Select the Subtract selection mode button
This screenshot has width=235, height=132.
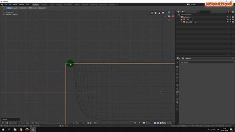(23, 8)
